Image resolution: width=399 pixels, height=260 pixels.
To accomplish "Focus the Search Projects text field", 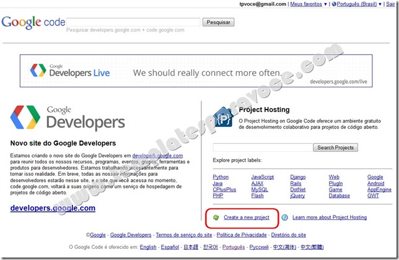I will pyautogui.click(x=263, y=147).
